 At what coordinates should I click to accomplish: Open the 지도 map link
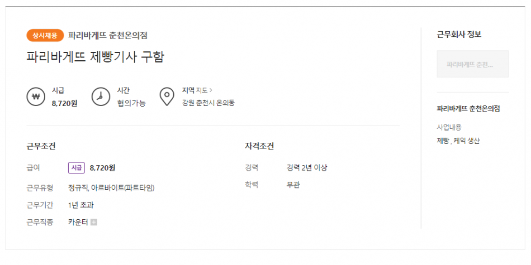point(202,90)
